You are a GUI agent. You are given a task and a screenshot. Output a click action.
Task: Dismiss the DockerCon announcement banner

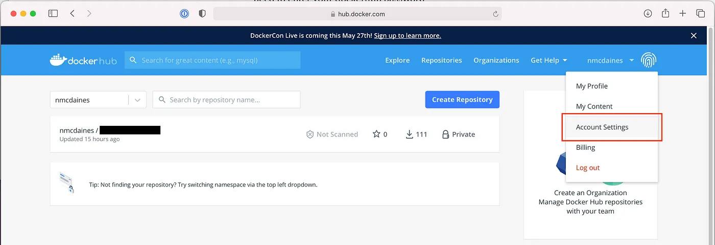coord(694,36)
